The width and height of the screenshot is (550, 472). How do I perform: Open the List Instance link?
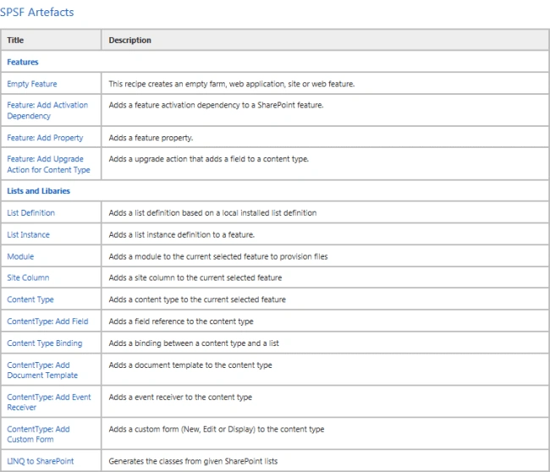click(29, 234)
